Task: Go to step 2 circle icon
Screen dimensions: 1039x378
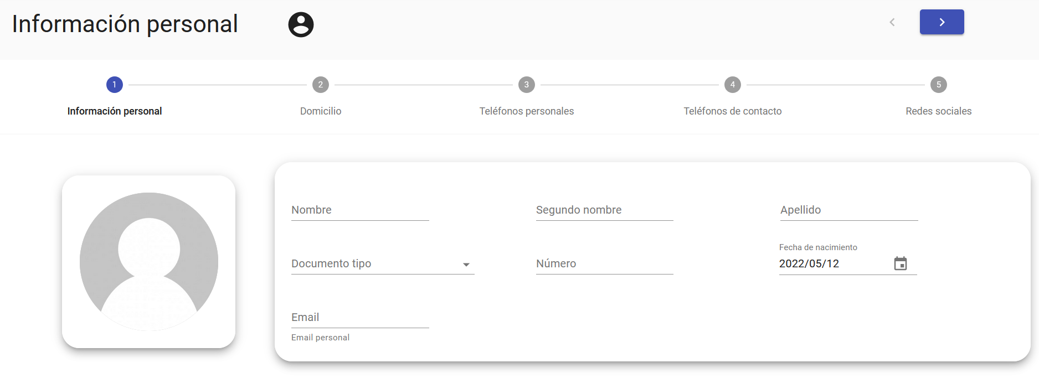Action: click(x=320, y=85)
